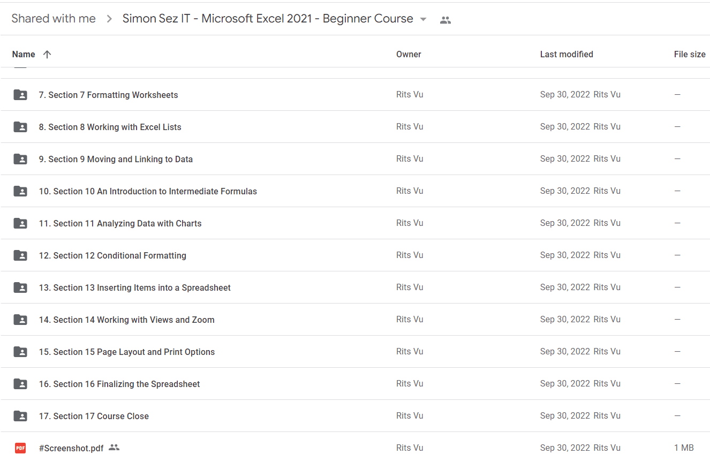The width and height of the screenshot is (710, 462).
Task: Click file size dash in Section 15 row
Action: (x=677, y=351)
